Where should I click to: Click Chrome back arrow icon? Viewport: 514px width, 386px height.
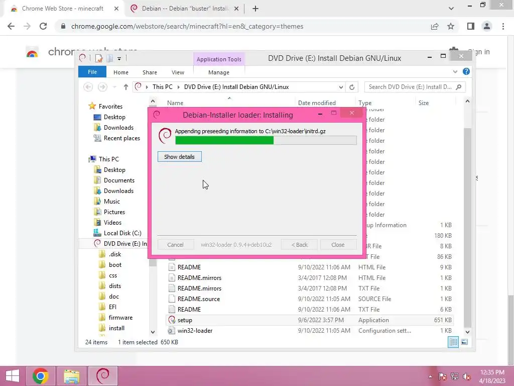pos(11,26)
